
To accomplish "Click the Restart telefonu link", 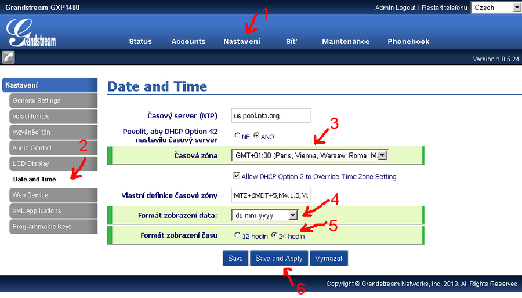I will click(x=444, y=8).
